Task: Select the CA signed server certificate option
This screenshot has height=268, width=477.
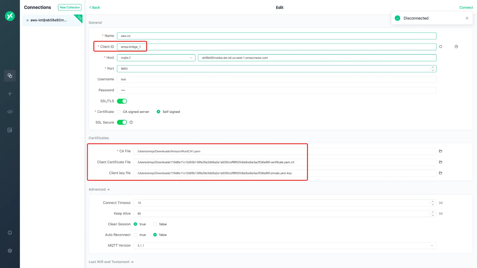Action: point(119,111)
